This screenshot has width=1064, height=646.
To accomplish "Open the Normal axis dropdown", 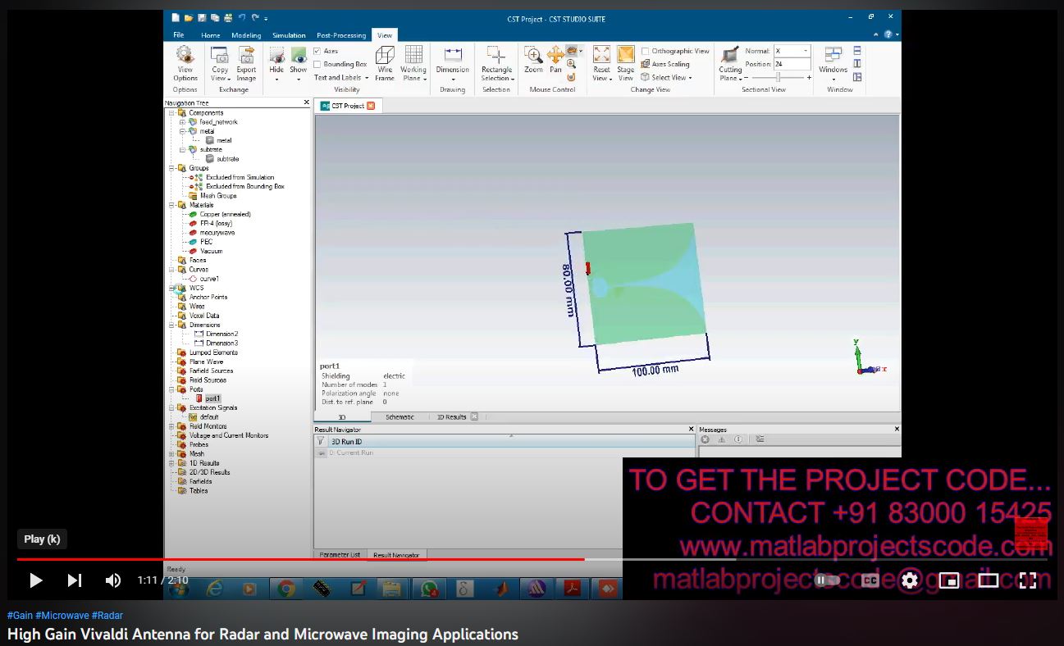I will pos(805,51).
